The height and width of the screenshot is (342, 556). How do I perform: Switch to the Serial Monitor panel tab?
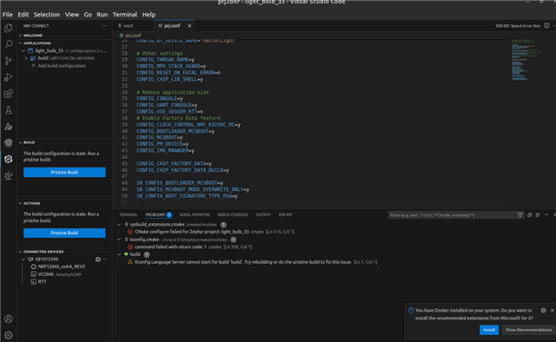194,214
